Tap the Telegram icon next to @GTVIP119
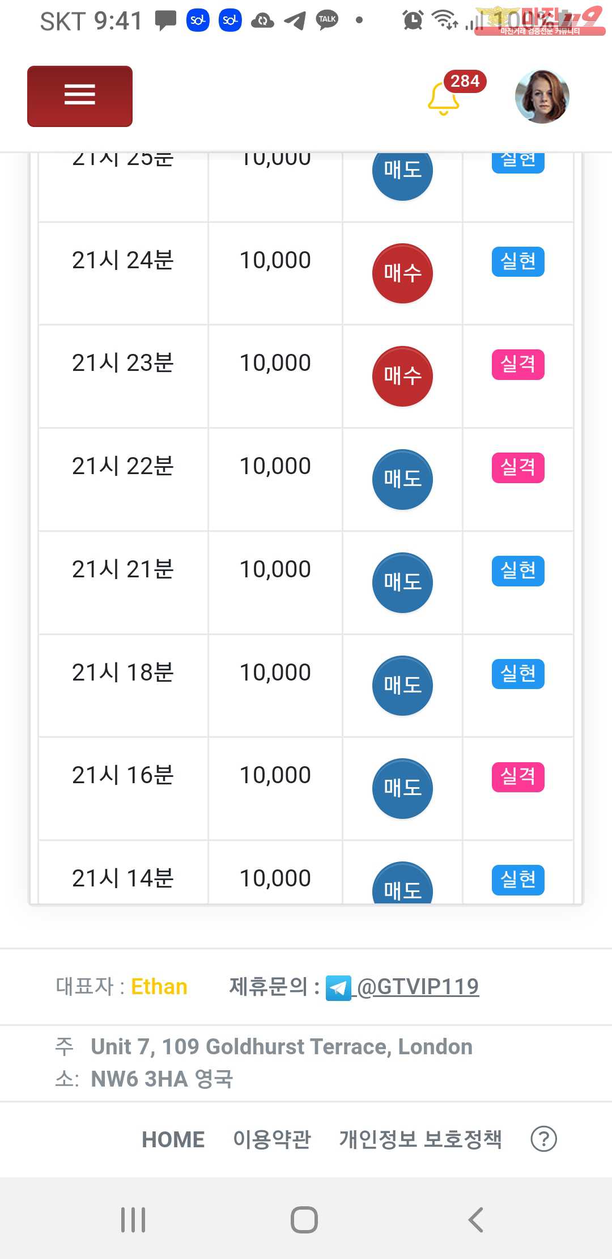Screen dimensions: 612x1259 pyautogui.click(x=338, y=988)
